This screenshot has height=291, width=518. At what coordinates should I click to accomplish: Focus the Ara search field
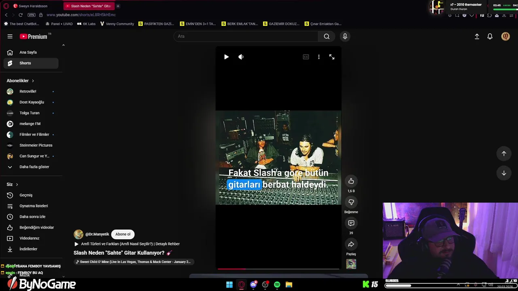click(246, 36)
